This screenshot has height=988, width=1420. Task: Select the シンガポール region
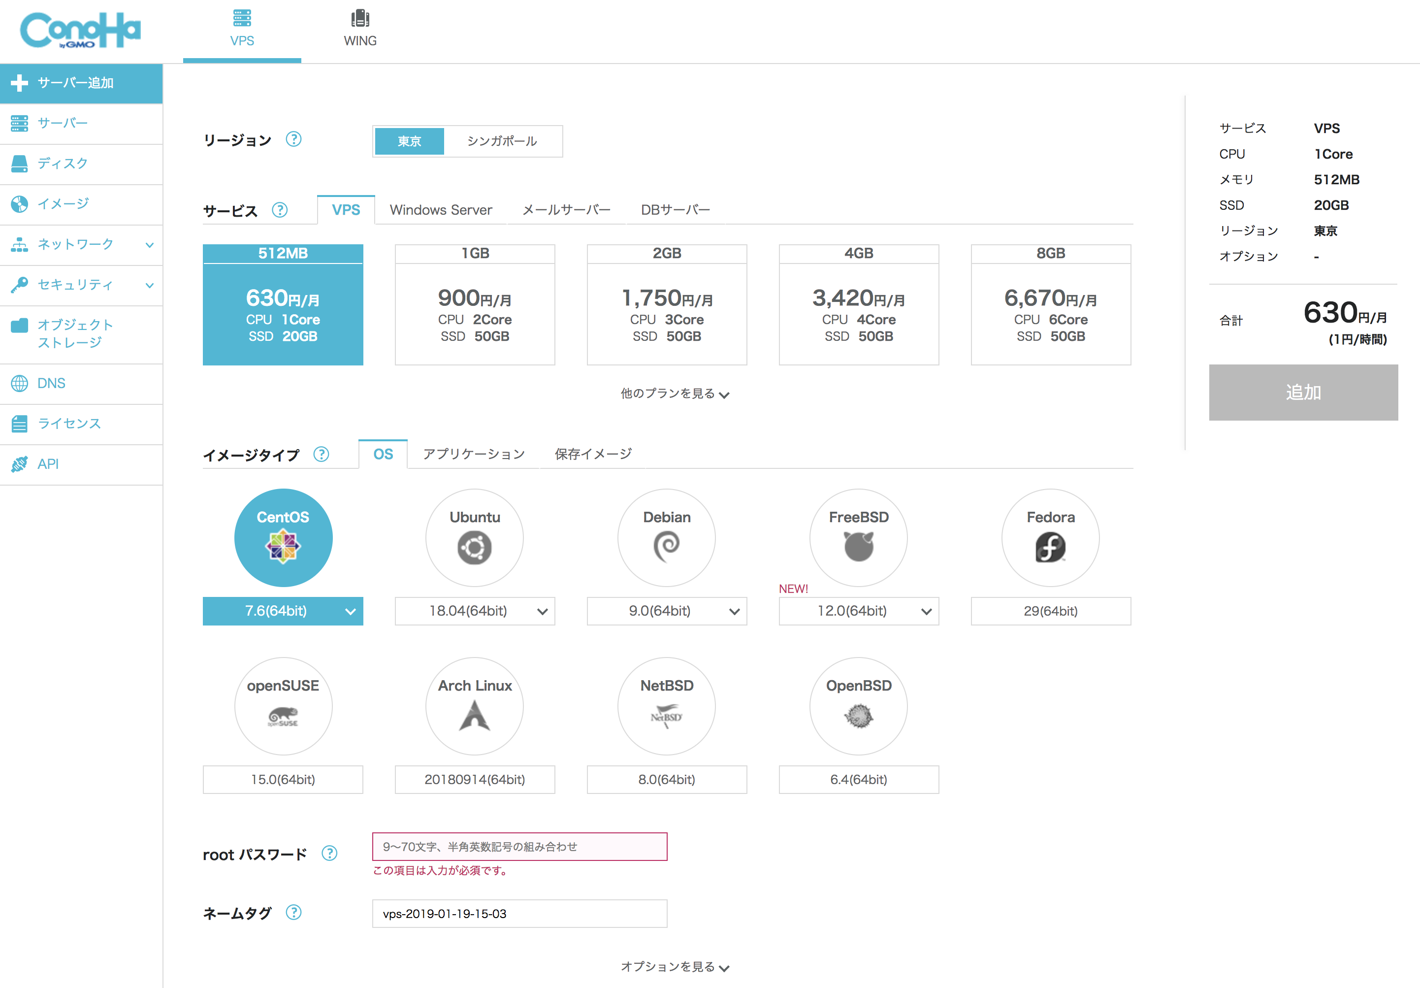click(x=502, y=141)
